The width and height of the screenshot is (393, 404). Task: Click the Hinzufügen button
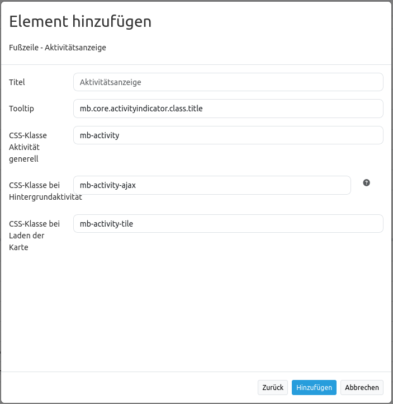point(314,387)
